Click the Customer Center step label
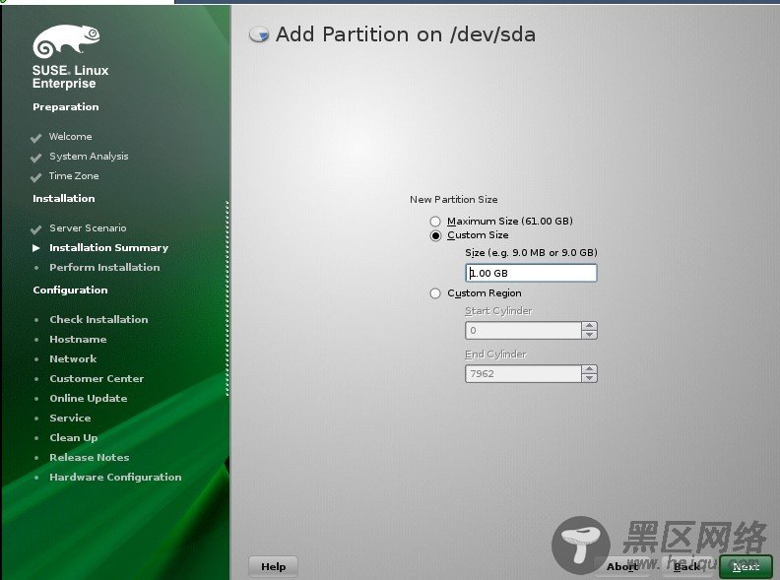The height and width of the screenshot is (580, 780). (x=97, y=378)
